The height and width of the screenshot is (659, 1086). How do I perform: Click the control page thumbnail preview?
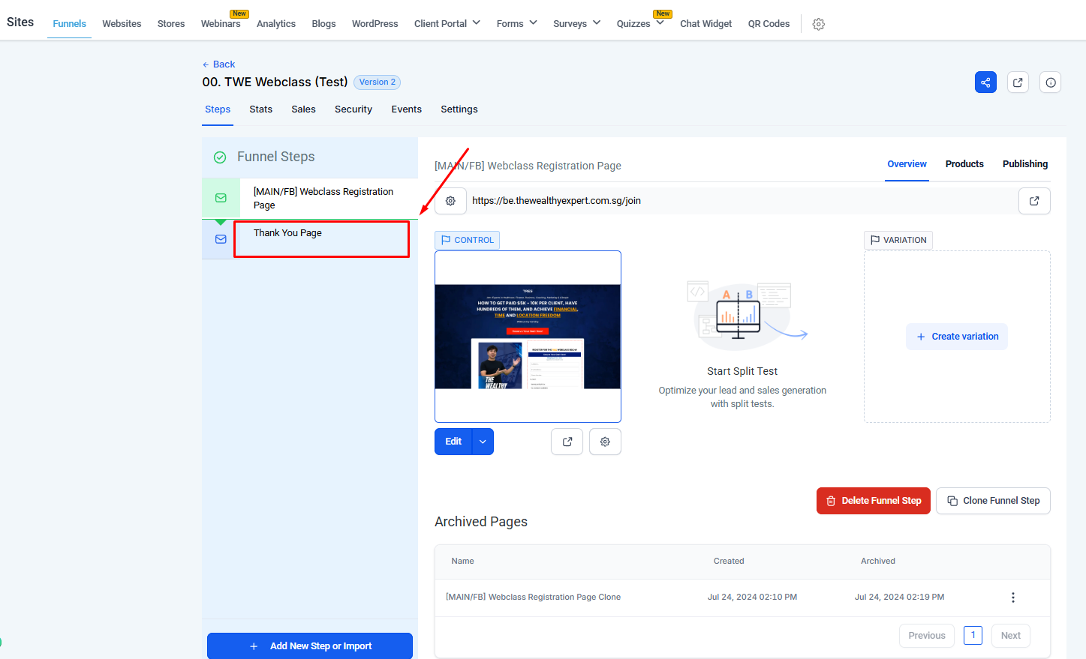click(528, 337)
